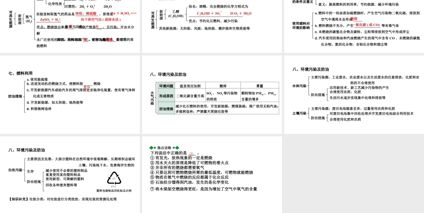Viewport: 424px width, 213px height.
Task: Open the quiz slide thumbnail with seven numbered statements
Action: (212, 174)
